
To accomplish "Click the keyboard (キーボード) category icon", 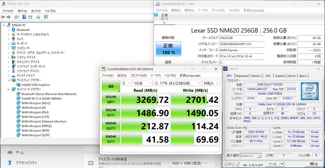I will (x=13, y=43).
